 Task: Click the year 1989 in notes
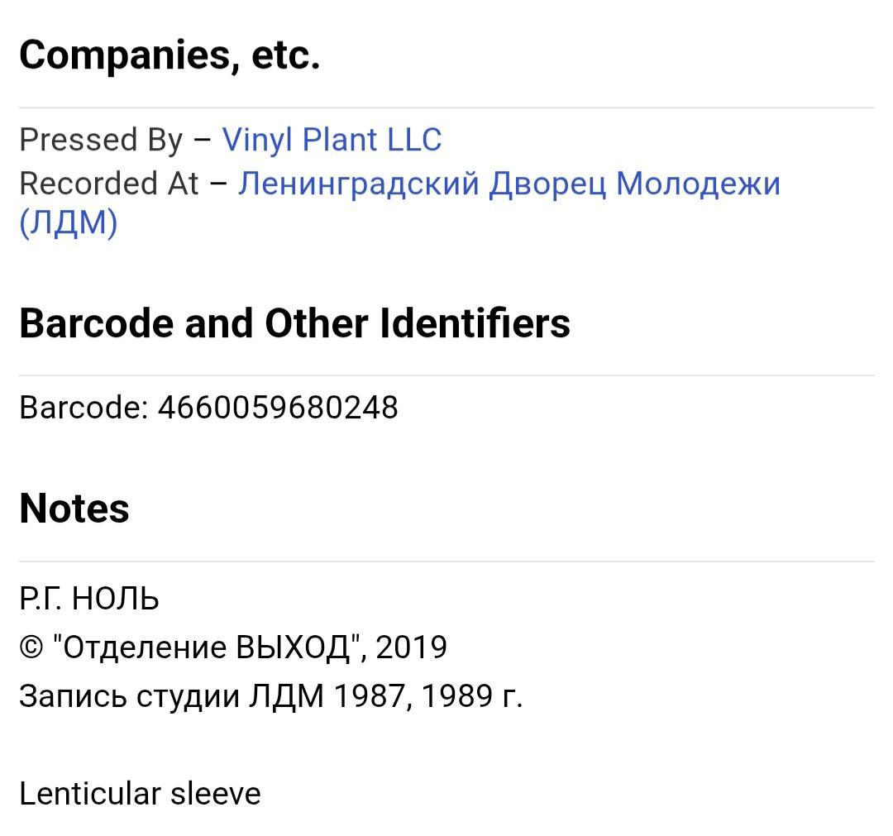coord(457,696)
